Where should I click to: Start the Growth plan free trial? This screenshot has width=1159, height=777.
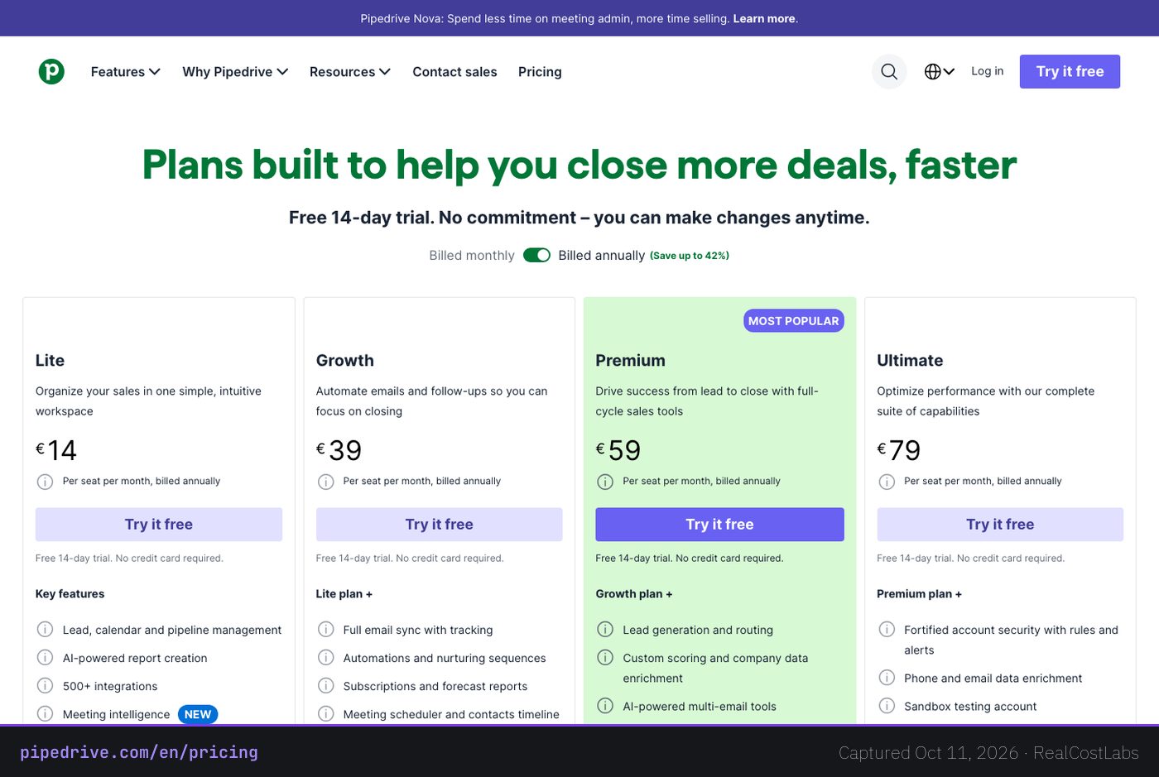pyautogui.click(x=439, y=525)
